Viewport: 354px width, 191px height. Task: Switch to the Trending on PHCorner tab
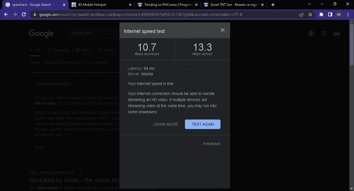click(x=168, y=5)
